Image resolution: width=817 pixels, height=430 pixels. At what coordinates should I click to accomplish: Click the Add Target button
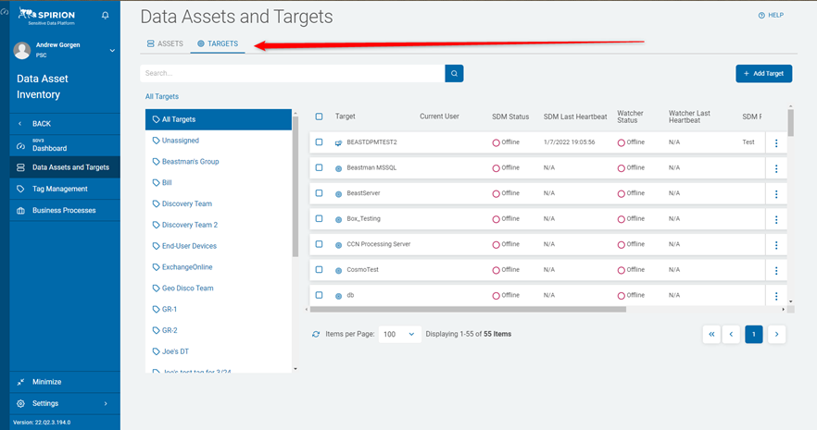[x=763, y=73]
